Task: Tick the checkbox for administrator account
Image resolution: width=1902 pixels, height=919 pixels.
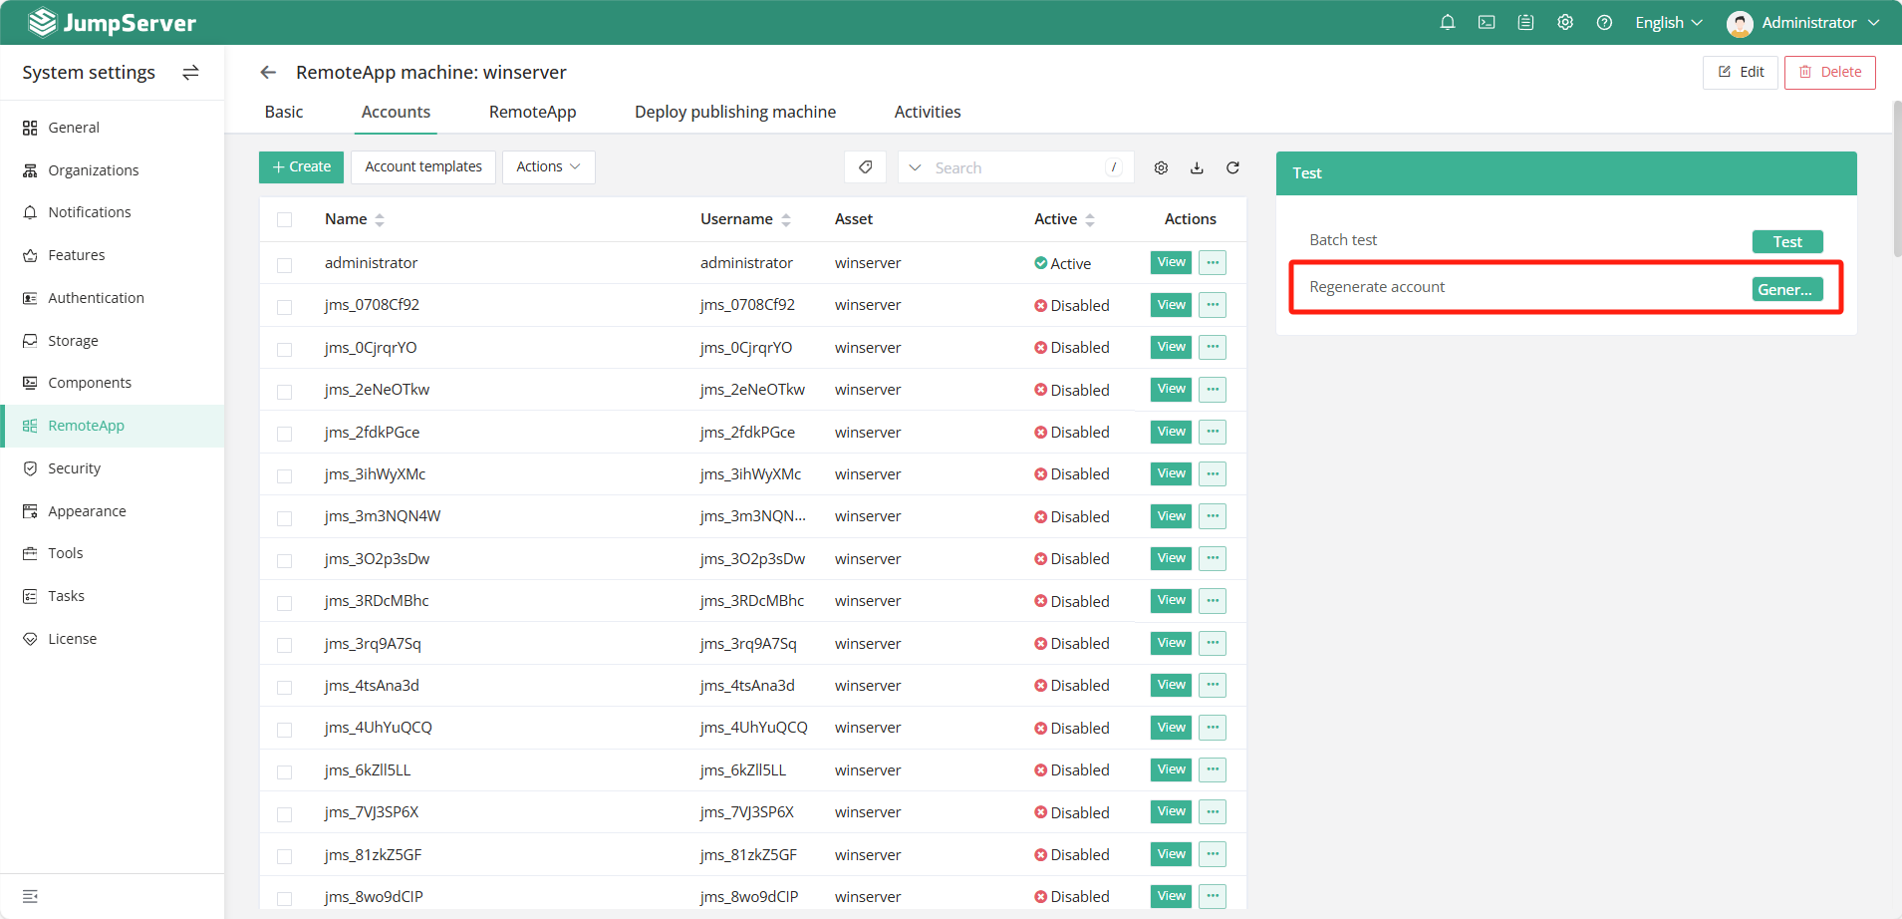Action: [285, 264]
